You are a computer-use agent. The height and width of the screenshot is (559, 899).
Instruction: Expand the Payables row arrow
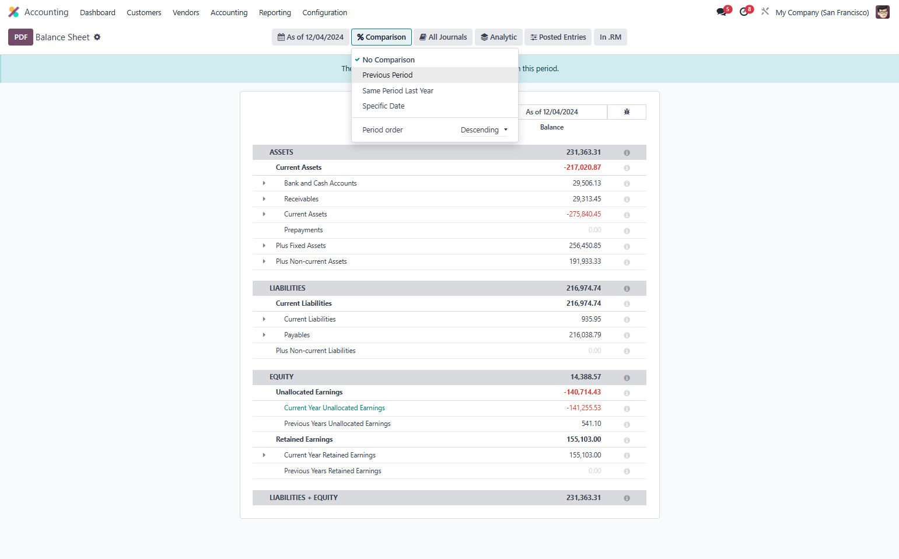[x=264, y=335]
